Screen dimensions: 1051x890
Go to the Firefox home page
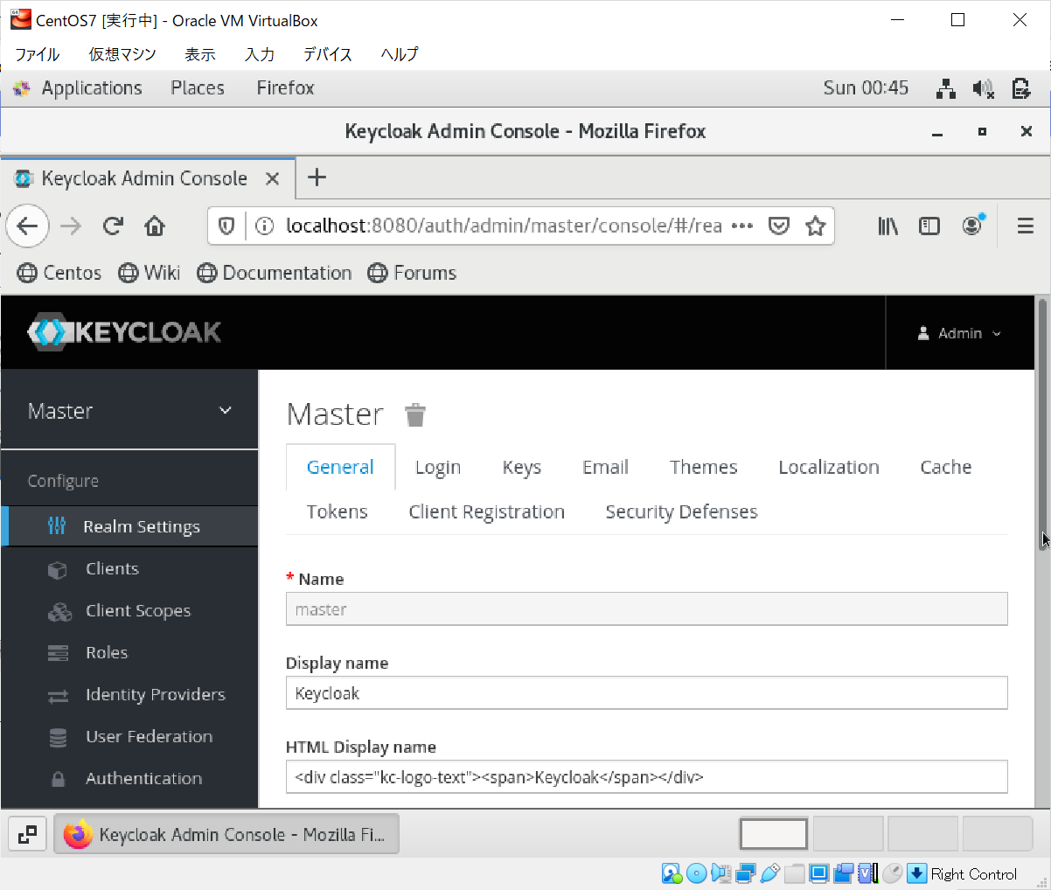point(155,226)
